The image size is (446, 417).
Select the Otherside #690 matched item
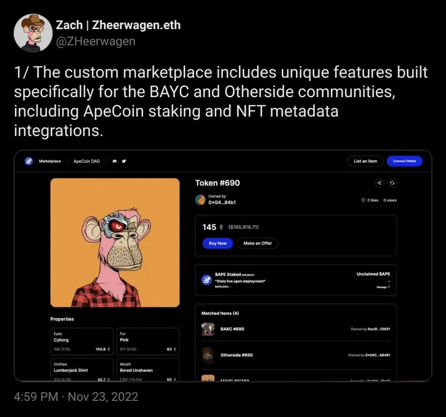[x=237, y=355]
